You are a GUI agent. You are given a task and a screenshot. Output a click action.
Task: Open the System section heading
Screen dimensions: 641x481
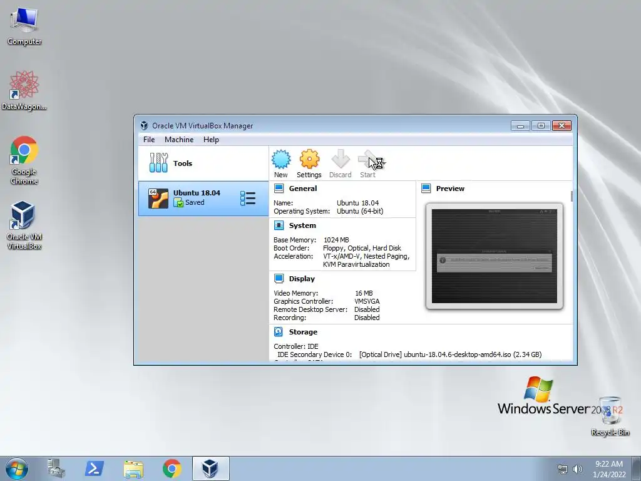[302, 225]
